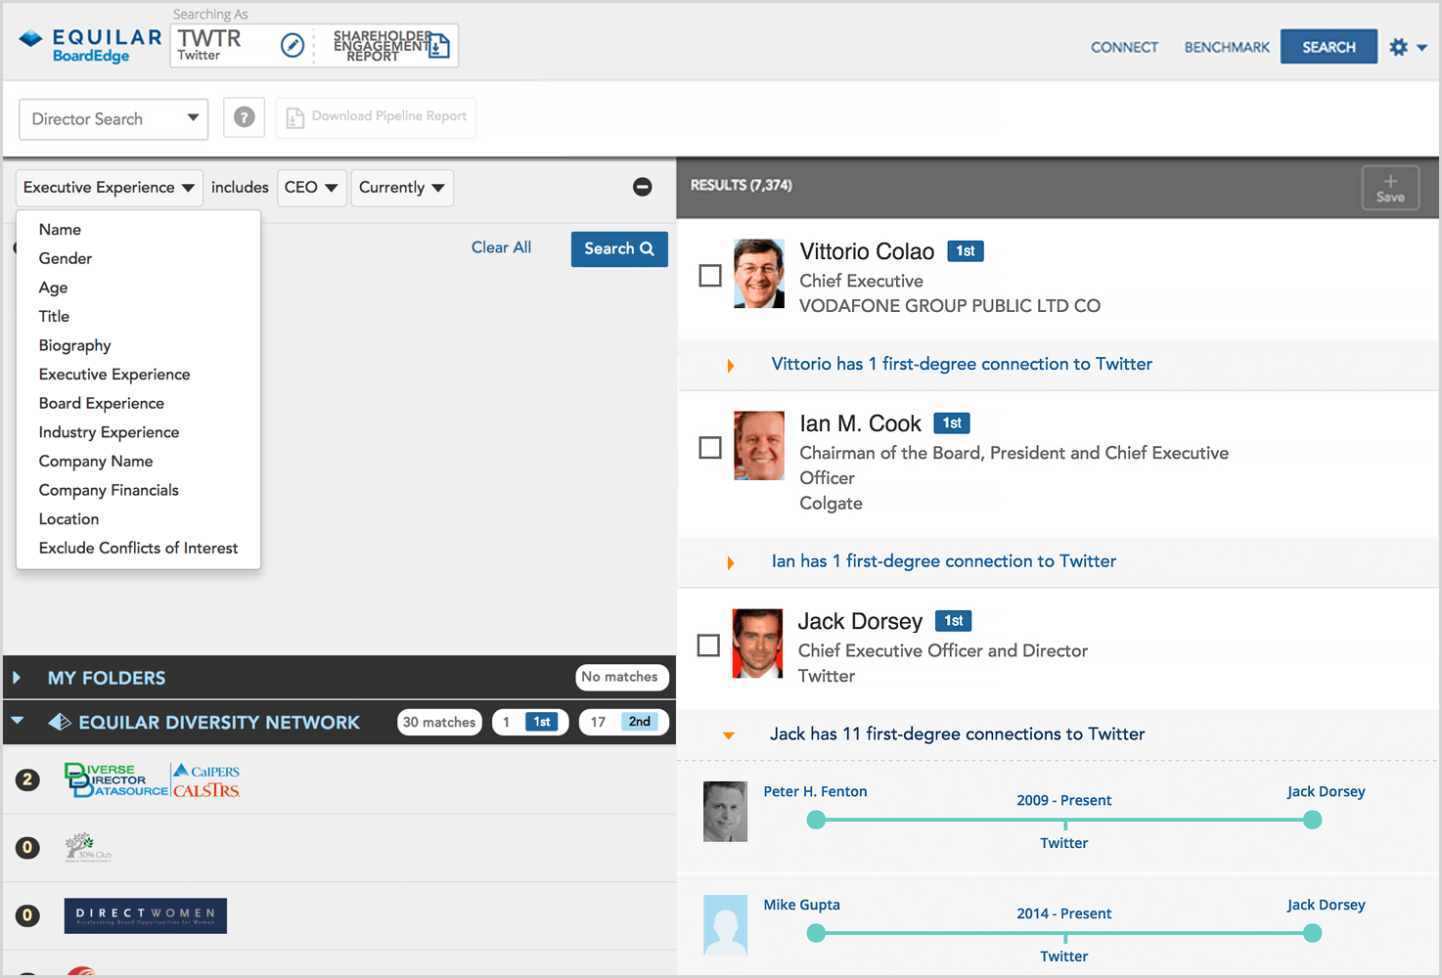The height and width of the screenshot is (978, 1442).
Task: Click the Equilar BoardEdge logo
Action: pyautogui.click(x=90, y=45)
